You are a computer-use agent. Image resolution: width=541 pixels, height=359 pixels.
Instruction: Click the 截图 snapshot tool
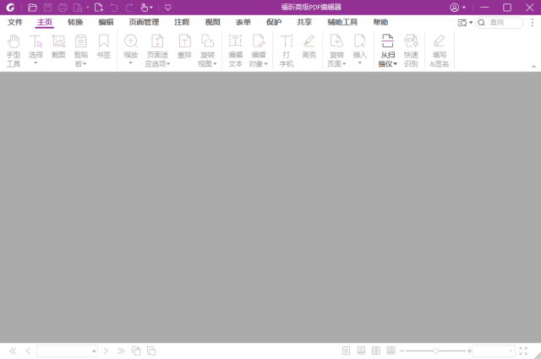pos(58,46)
